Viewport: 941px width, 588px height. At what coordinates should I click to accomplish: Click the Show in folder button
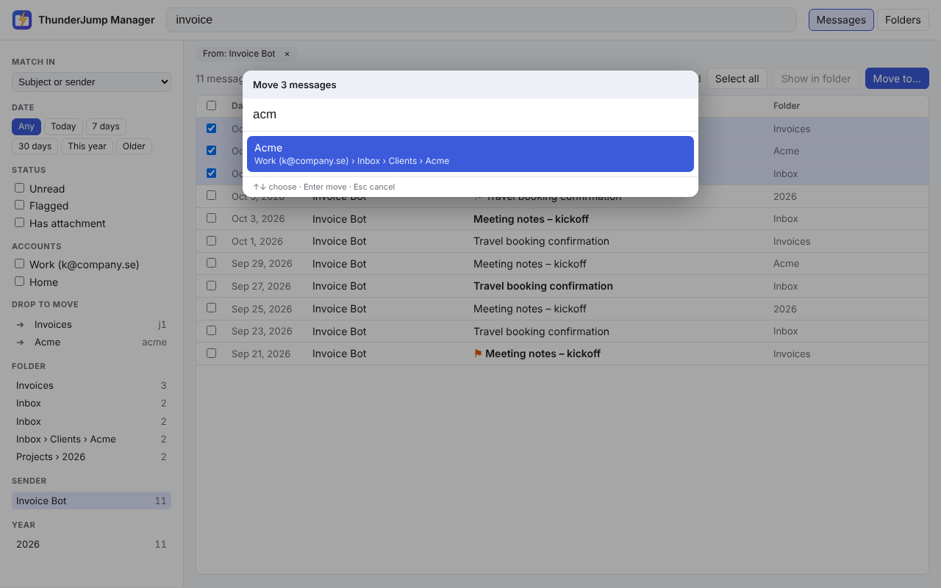tap(816, 79)
